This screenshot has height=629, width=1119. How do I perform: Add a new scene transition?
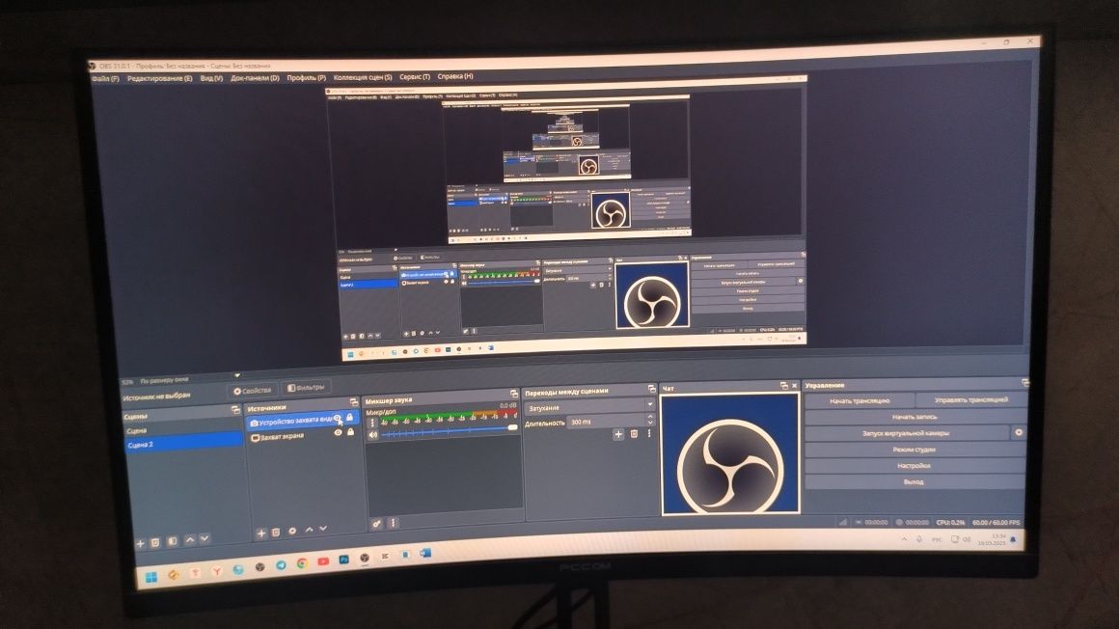618,434
